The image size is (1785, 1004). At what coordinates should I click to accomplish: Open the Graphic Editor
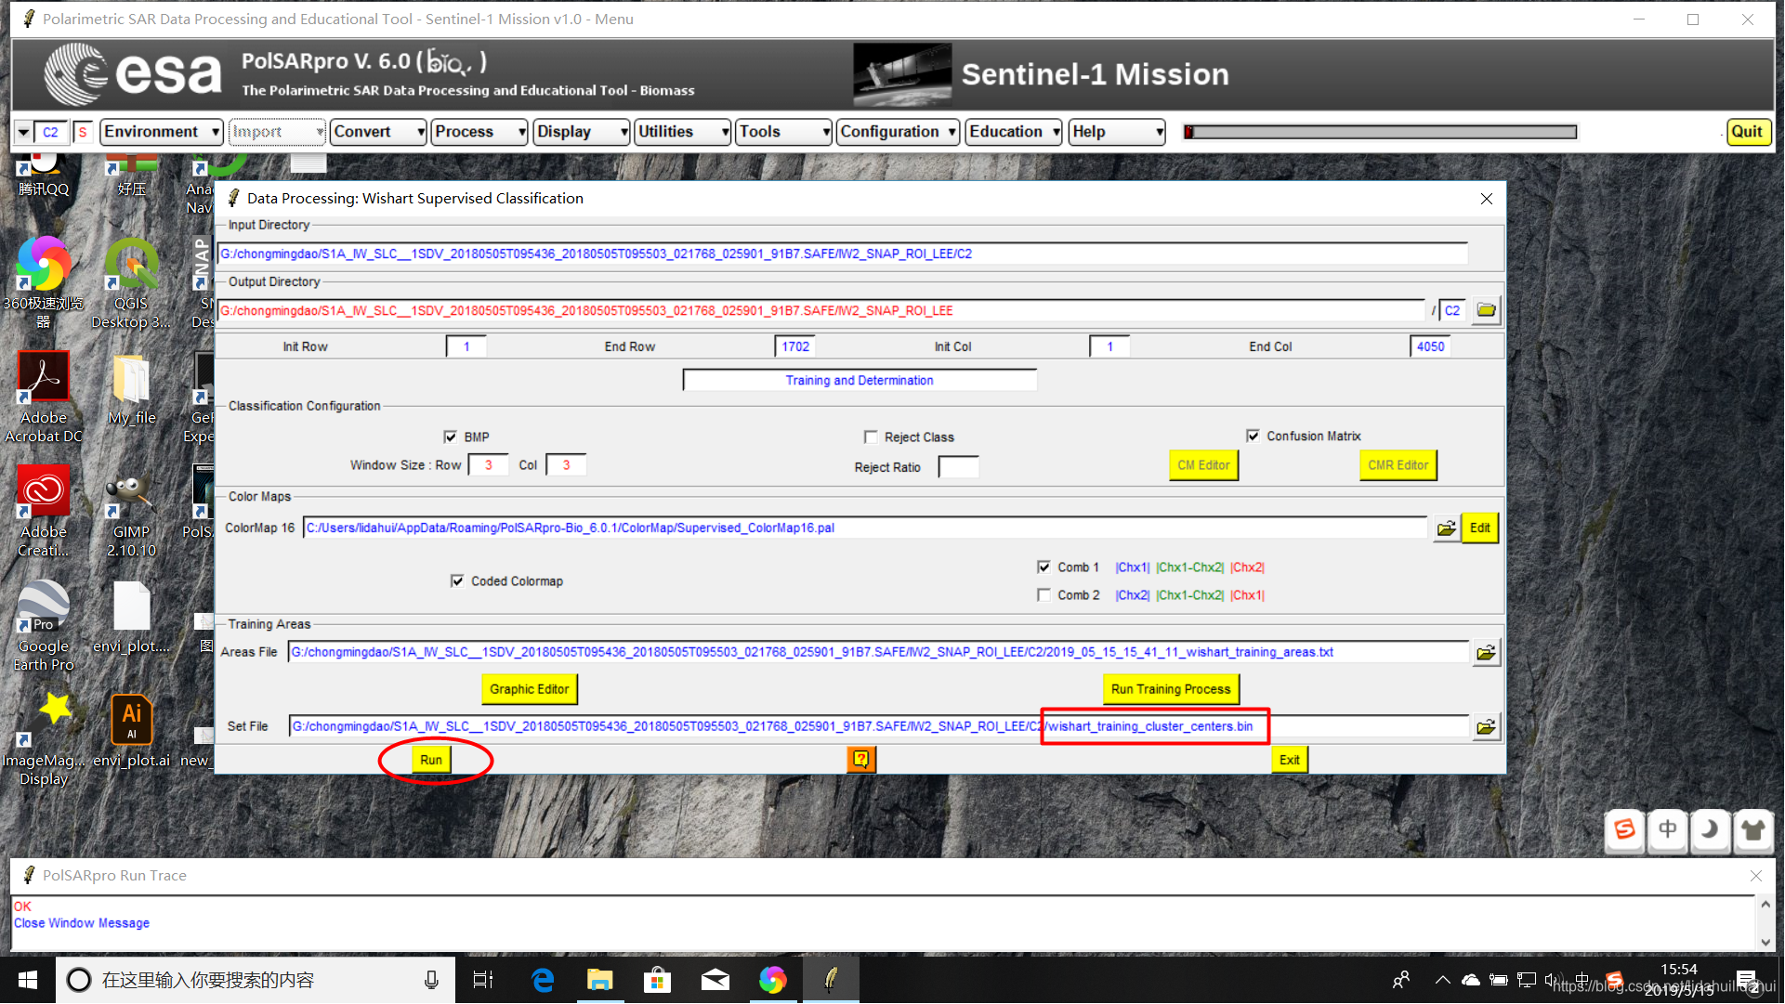pyautogui.click(x=529, y=689)
